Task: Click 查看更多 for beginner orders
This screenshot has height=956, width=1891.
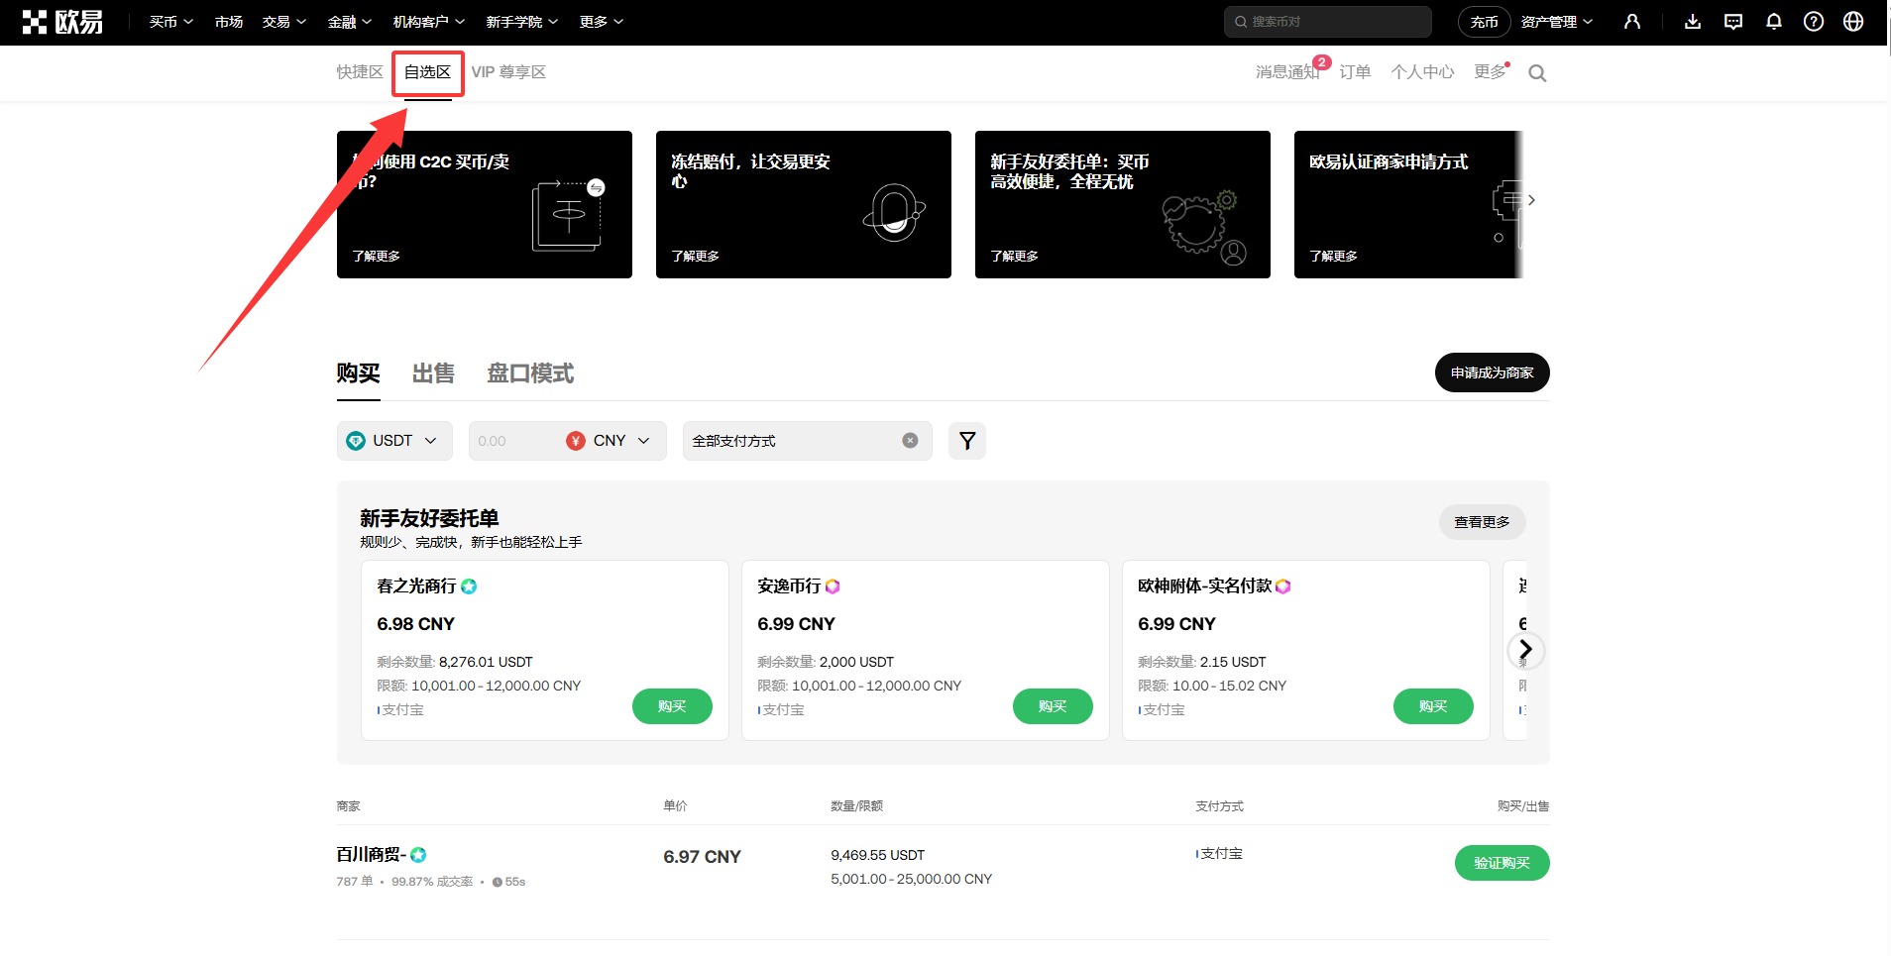Action: (x=1482, y=522)
